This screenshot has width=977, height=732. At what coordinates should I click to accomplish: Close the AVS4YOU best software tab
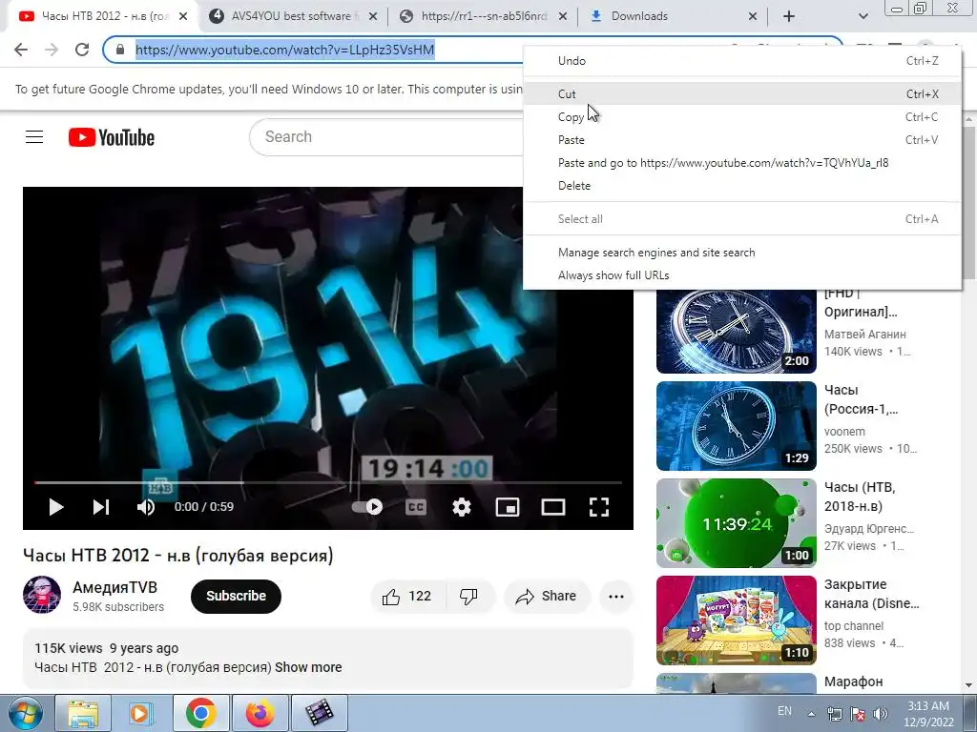pyautogui.click(x=373, y=17)
